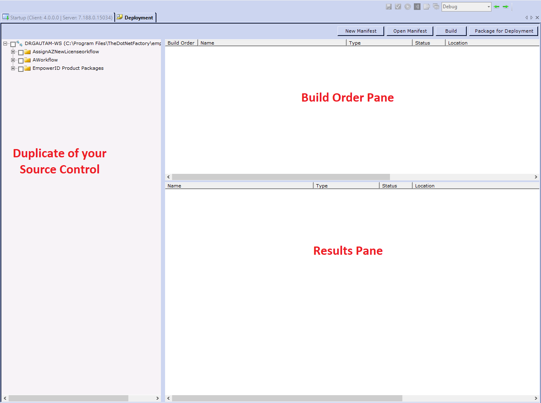The image size is (541, 403).
Task: Click the checkmark validate icon in the toolbar
Action: pyautogui.click(x=397, y=6)
